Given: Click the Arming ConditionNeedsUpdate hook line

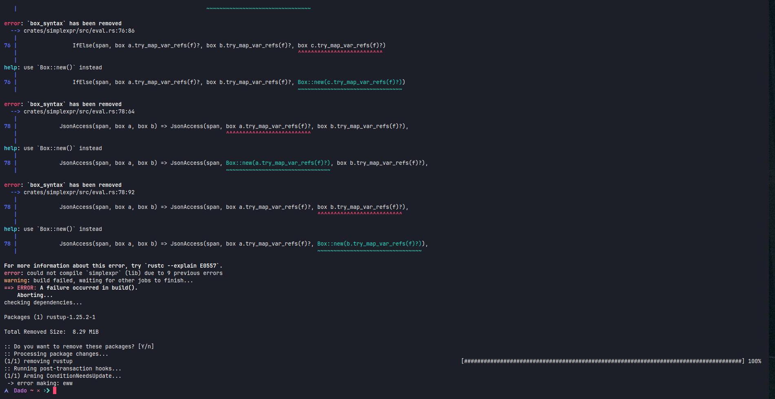Looking at the screenshot, I should point(62,376).
